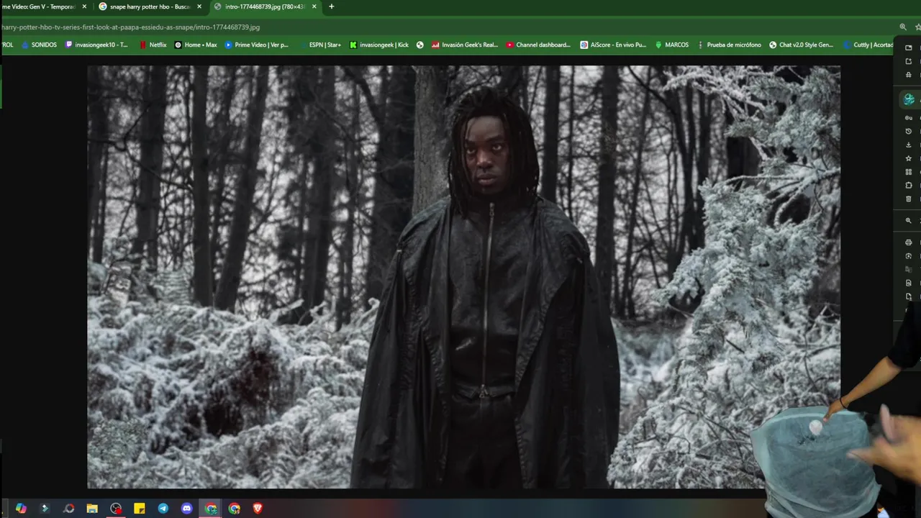
Task: Click the extensions puzzle icon in menu
Action: coord(909,185)
